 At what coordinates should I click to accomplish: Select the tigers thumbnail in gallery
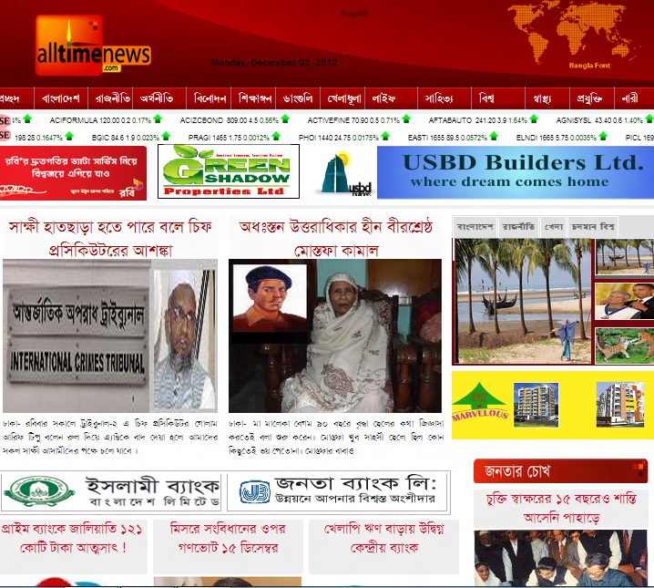(624, 346)
